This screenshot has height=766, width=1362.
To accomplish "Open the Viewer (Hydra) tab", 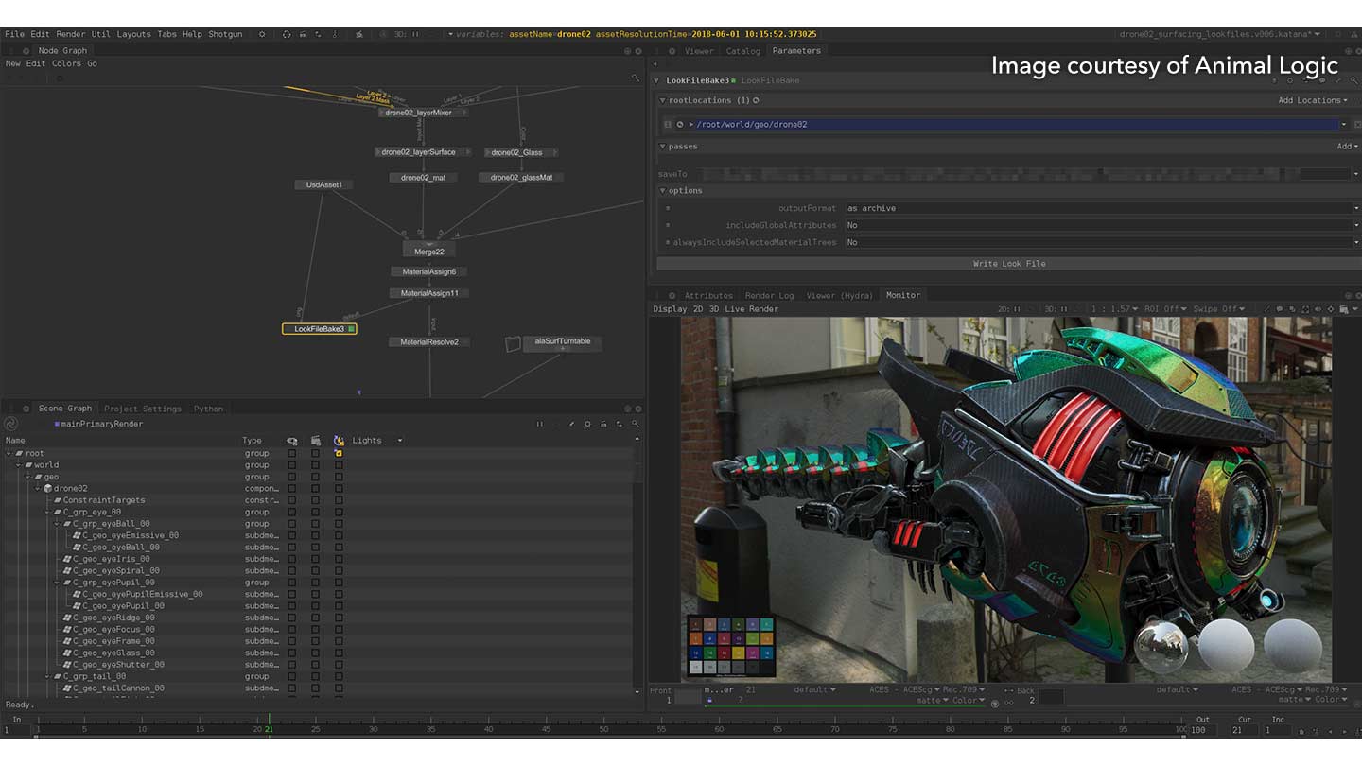I will (840, 295).
